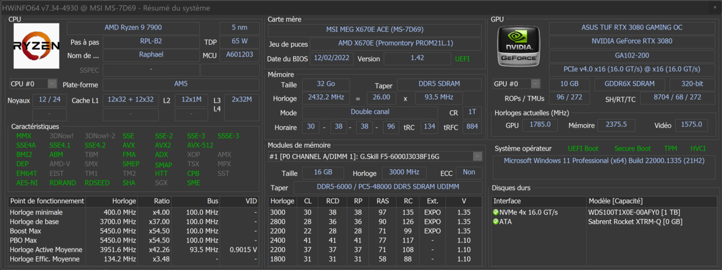
Task: Select the 12 / 24 cores value
Action: [49, 100]
